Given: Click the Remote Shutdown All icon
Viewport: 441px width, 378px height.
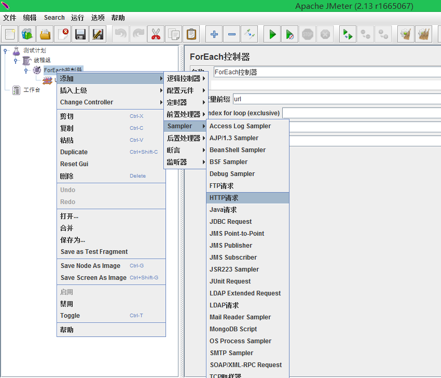Looking at the screenshot, I should [x=383, y=34].
